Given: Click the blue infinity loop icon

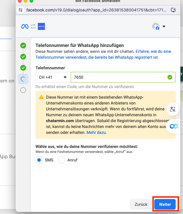Looking at the screenshot, I should pos(174,127).
